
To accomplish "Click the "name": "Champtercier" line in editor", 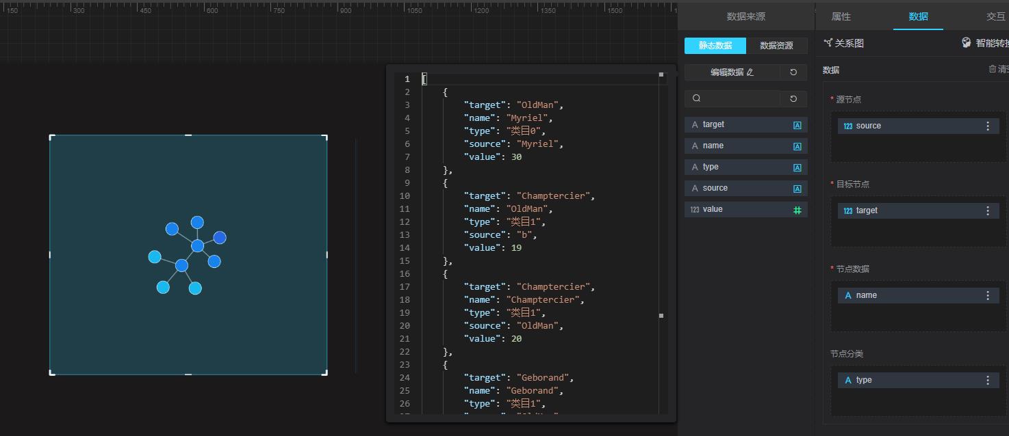I will [x=524, y=300].
